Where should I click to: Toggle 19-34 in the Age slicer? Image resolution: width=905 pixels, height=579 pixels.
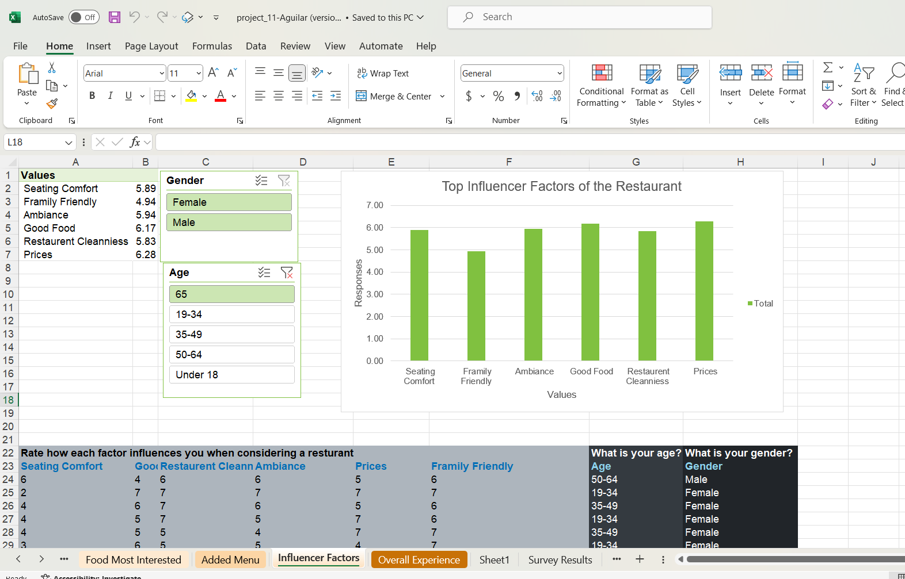232,315
